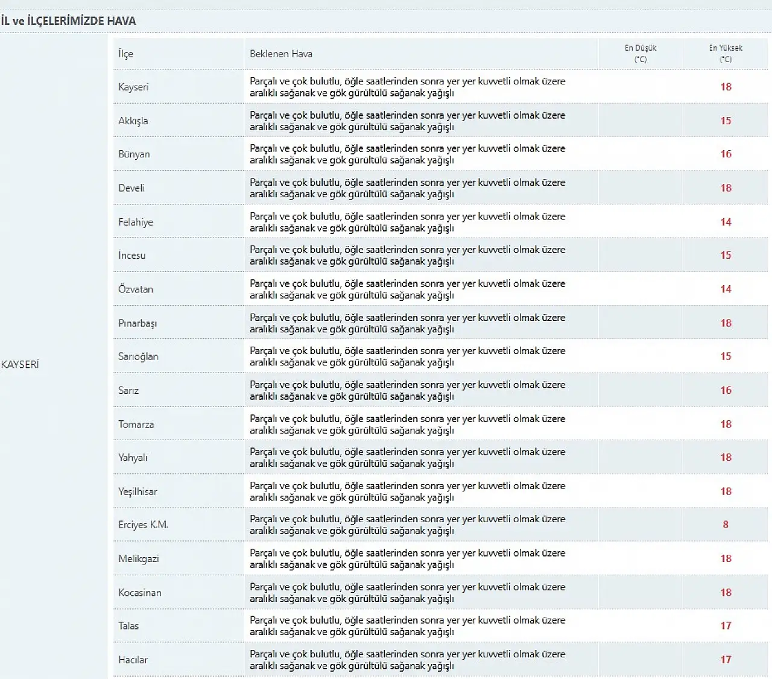Select the Beklenen Hava column header
Viewport: 772px width, 679px height.
(x=281, y=54)
